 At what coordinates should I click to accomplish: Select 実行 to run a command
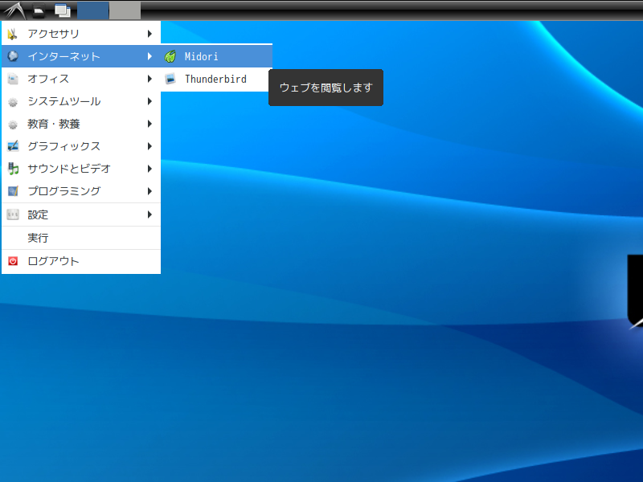click(81, 238)
